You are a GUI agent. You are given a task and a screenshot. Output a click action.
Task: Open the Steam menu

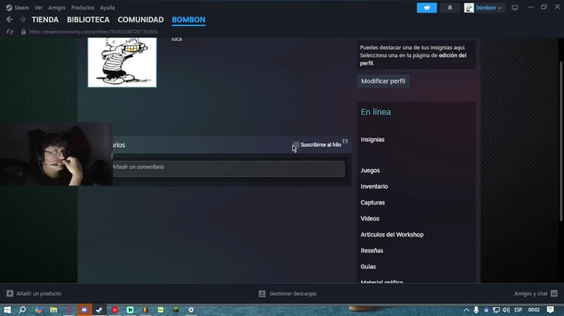22,7
